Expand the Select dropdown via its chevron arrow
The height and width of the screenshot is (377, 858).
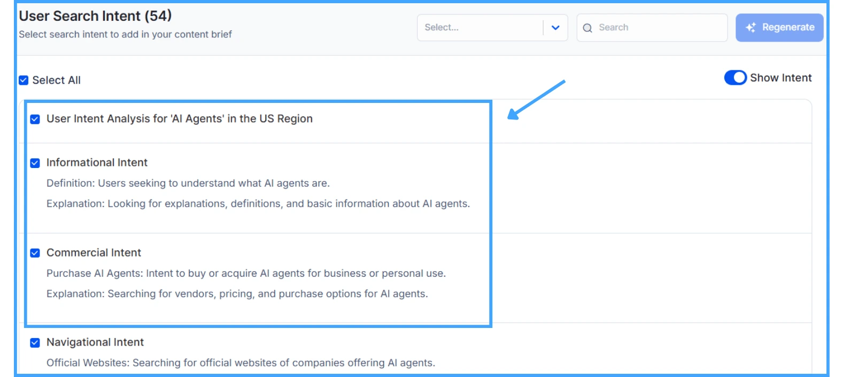(555, 28)
